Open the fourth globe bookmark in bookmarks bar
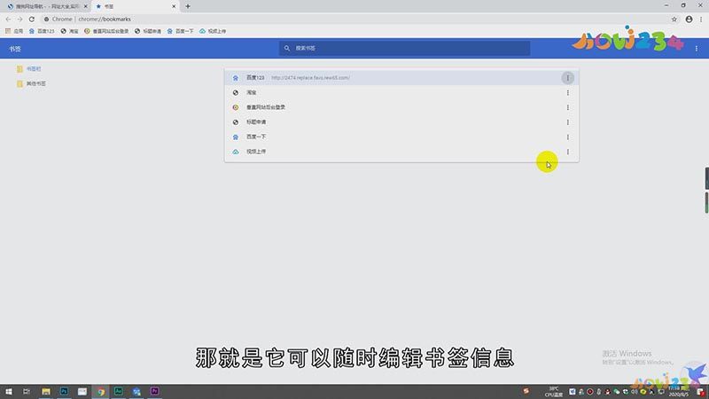Screen dimensions: 709x399 (x=148, y=31)
